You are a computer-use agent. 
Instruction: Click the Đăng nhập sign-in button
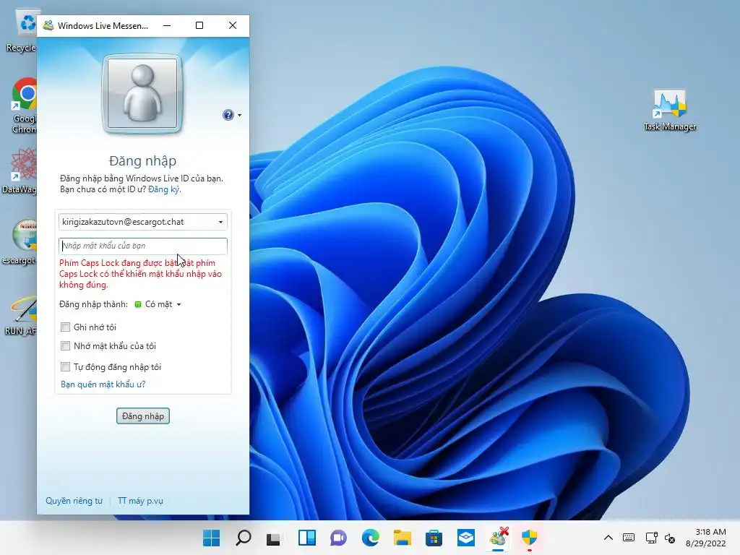143,416
